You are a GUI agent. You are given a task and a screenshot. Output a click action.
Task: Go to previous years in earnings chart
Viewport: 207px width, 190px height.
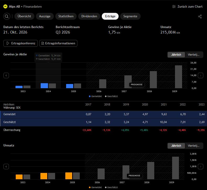(6, 76)
